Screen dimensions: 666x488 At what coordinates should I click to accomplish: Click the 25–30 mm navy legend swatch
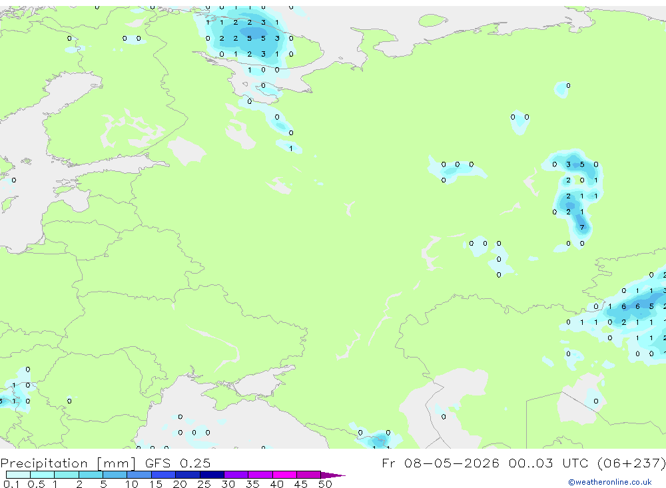point(212,475)
